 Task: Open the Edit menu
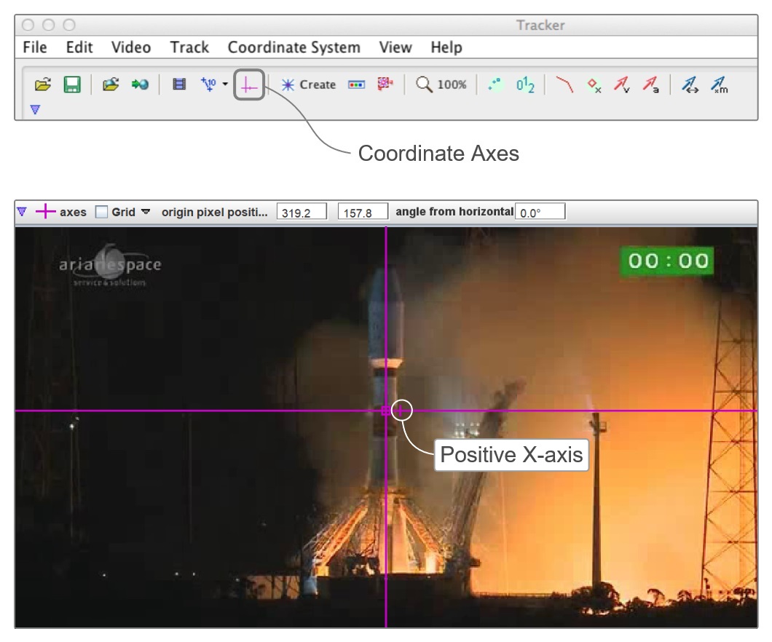pyautogui.click(x=79, y=47)
